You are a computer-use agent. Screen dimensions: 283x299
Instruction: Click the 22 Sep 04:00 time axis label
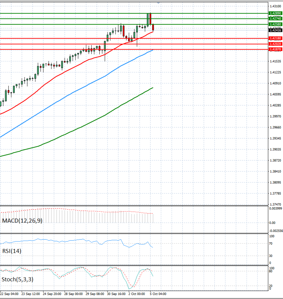click(9, 294)
